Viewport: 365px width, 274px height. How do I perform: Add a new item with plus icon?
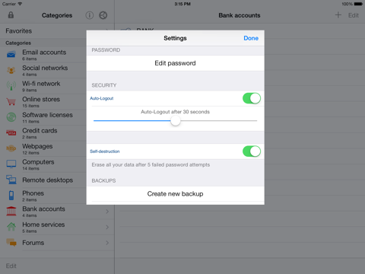[x=338, y=15]
